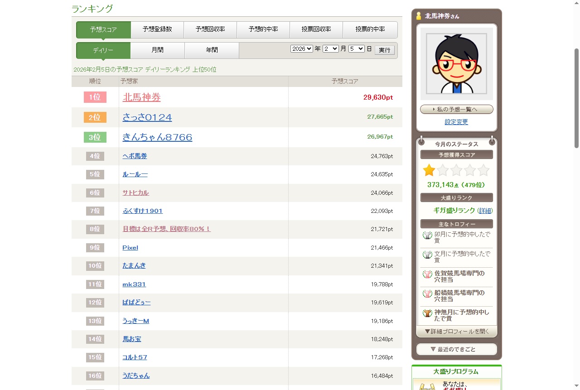Expand the 最近のできごと panel

(x=456, y=349)
